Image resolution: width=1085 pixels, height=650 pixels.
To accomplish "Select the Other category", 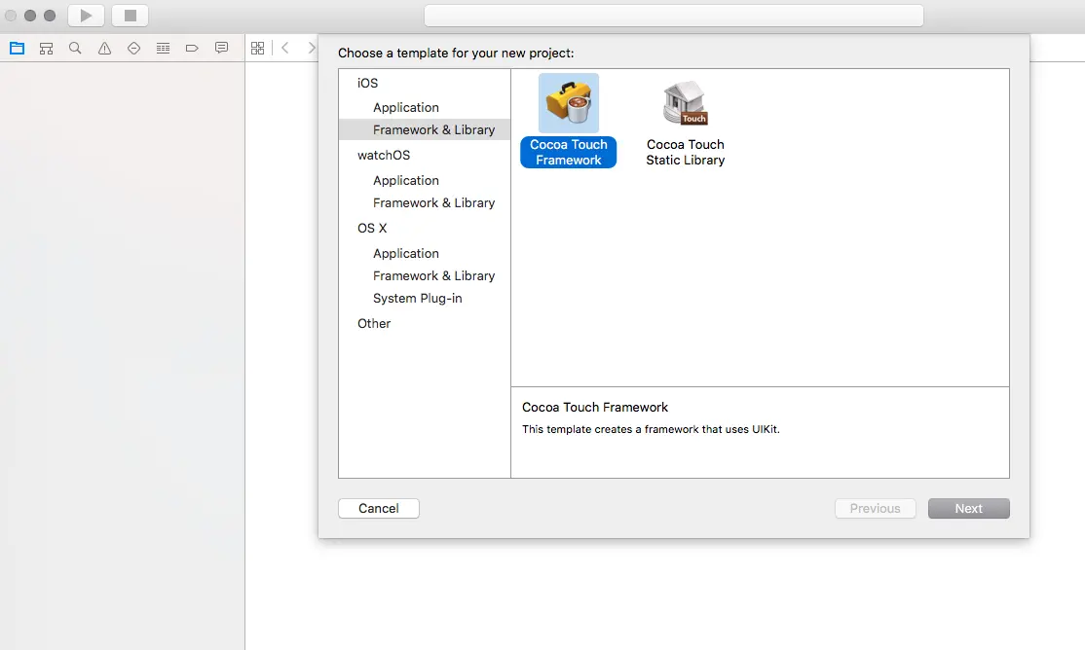I will click(374, 324).
